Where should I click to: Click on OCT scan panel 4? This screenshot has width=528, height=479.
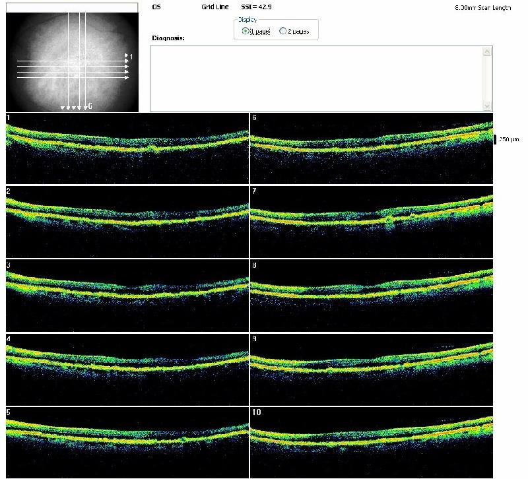pos(127,369)
